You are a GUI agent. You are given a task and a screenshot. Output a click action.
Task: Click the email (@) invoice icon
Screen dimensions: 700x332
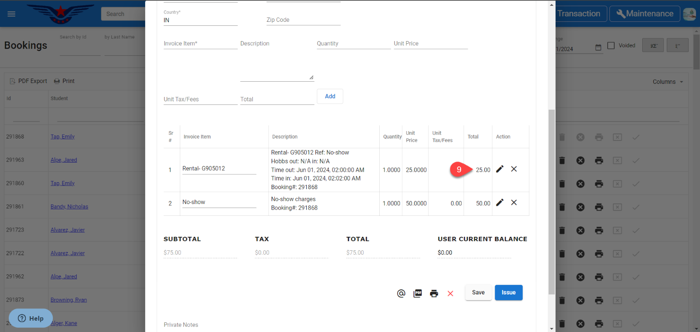point(401,294)
